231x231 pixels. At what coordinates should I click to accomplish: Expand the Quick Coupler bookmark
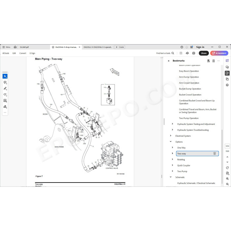click(x=172, y=165)
